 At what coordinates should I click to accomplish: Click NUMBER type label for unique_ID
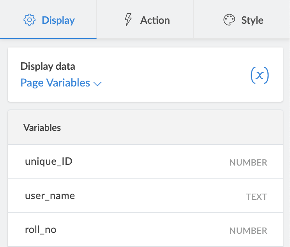[248, 163]
